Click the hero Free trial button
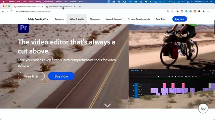The height and width of the screenshot is (120, 215). [31, 76]
